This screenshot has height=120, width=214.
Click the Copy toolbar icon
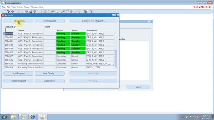point(45,11)
